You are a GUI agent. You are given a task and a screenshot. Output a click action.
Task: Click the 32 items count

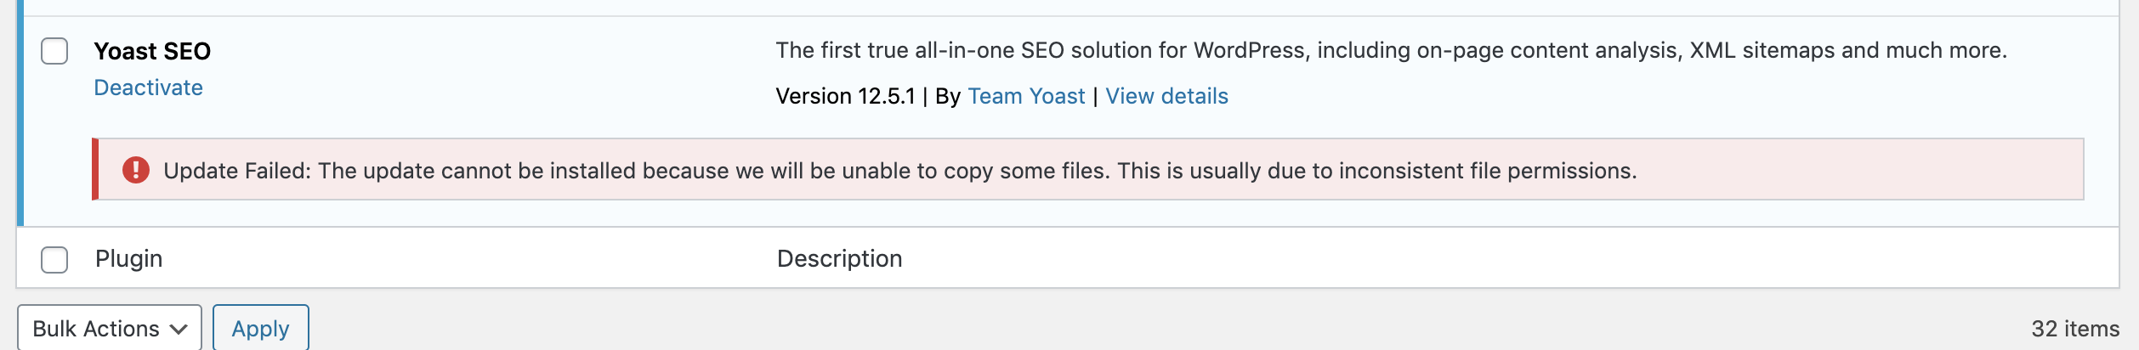tap(2075, 329)
